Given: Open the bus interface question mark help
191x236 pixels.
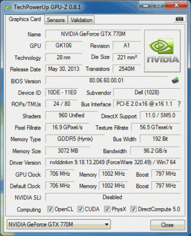Looking at the screenshot, I should 179,104.
